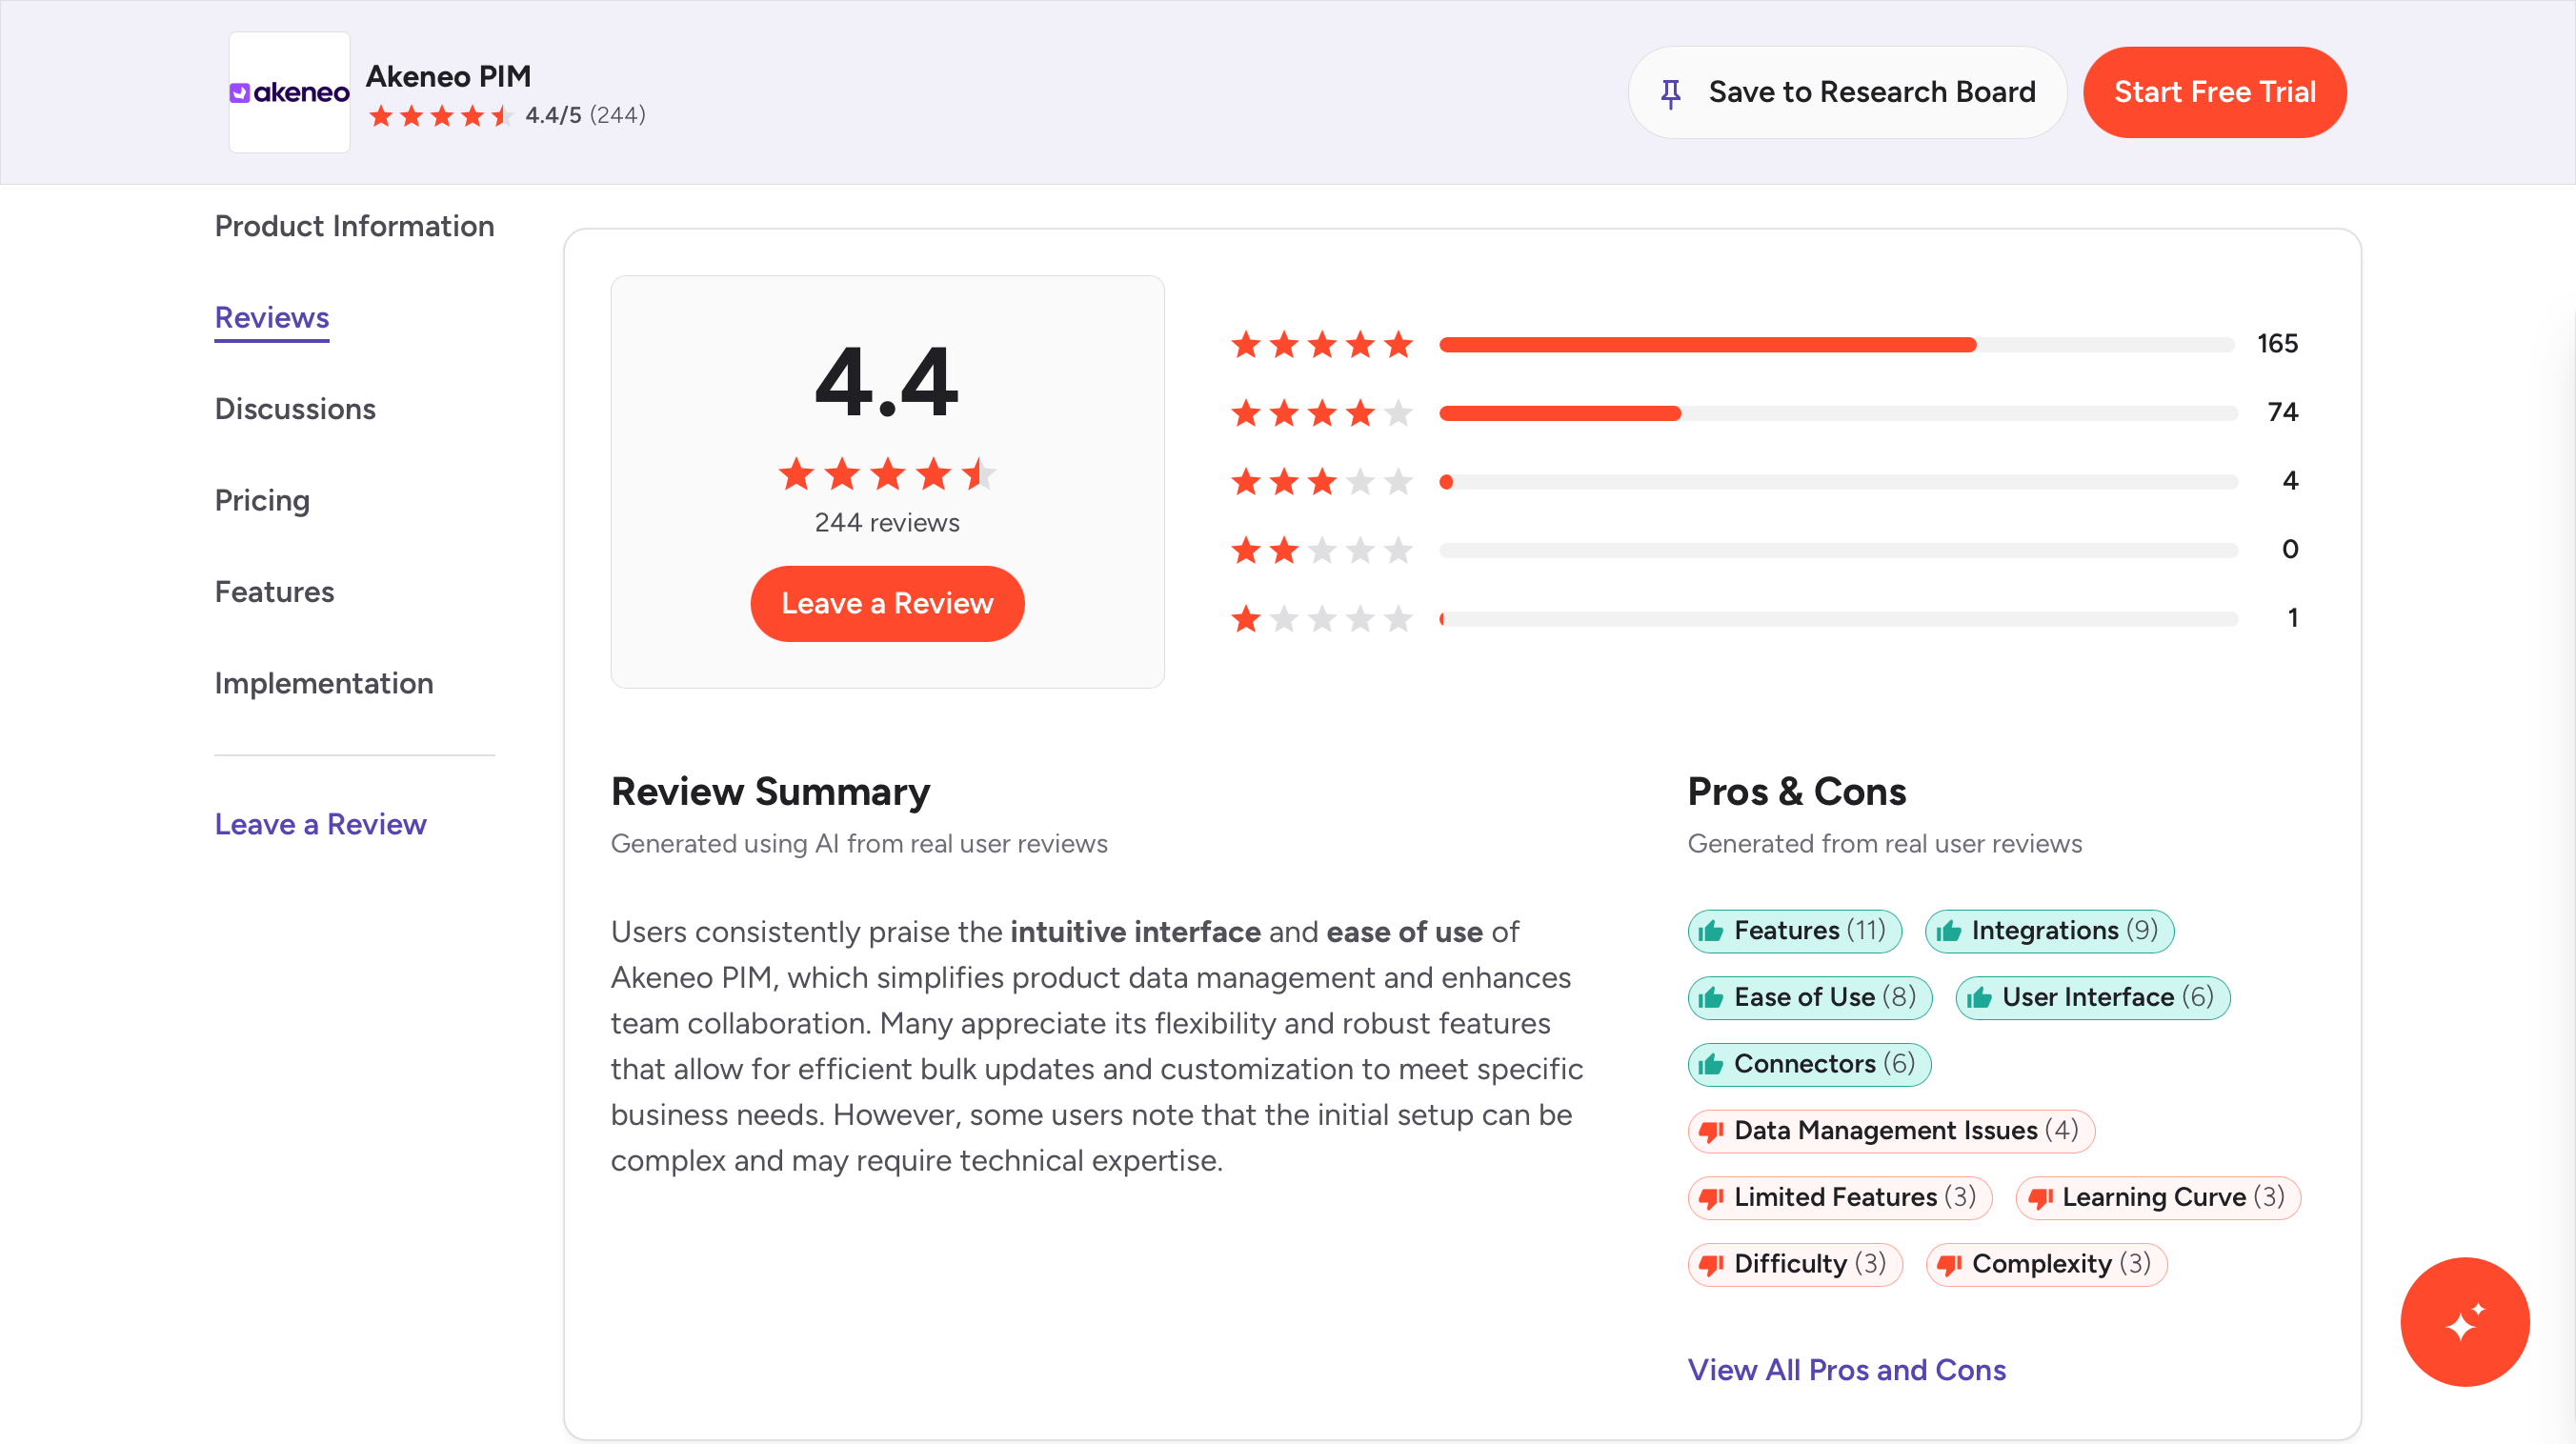Select the Complexity (3) con tag

coord(2046,1265)
